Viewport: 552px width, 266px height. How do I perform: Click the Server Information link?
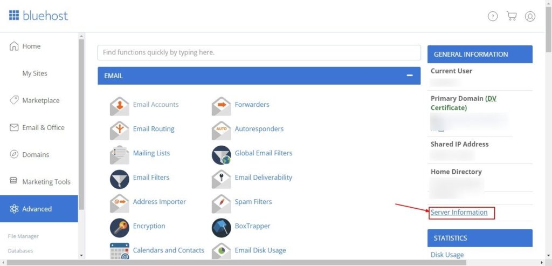[459, 213]
